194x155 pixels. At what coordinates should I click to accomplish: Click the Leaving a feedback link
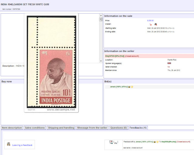(x=22, y=145)
